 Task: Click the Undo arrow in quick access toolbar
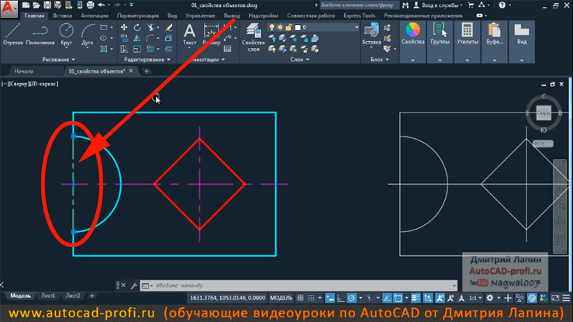(x=102, y=5)
